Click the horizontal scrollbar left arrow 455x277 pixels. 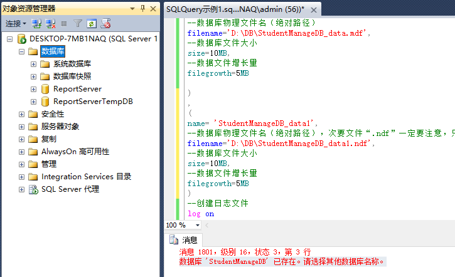207,225
